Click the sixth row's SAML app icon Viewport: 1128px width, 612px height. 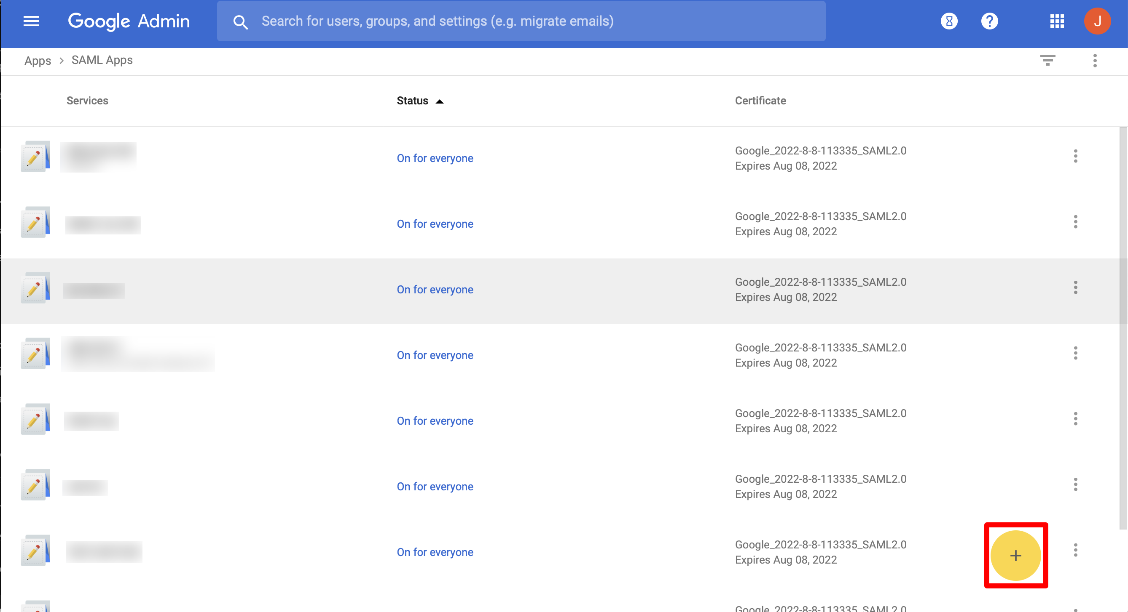35,484
